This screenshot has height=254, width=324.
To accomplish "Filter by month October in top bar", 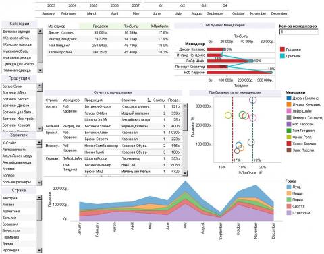I will tap(238, 13).
